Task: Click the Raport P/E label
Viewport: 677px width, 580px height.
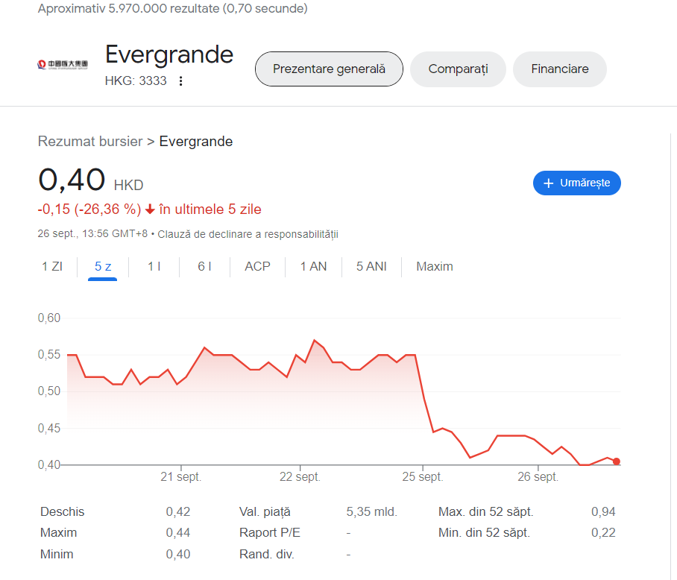Action: [x=269, y=533]
